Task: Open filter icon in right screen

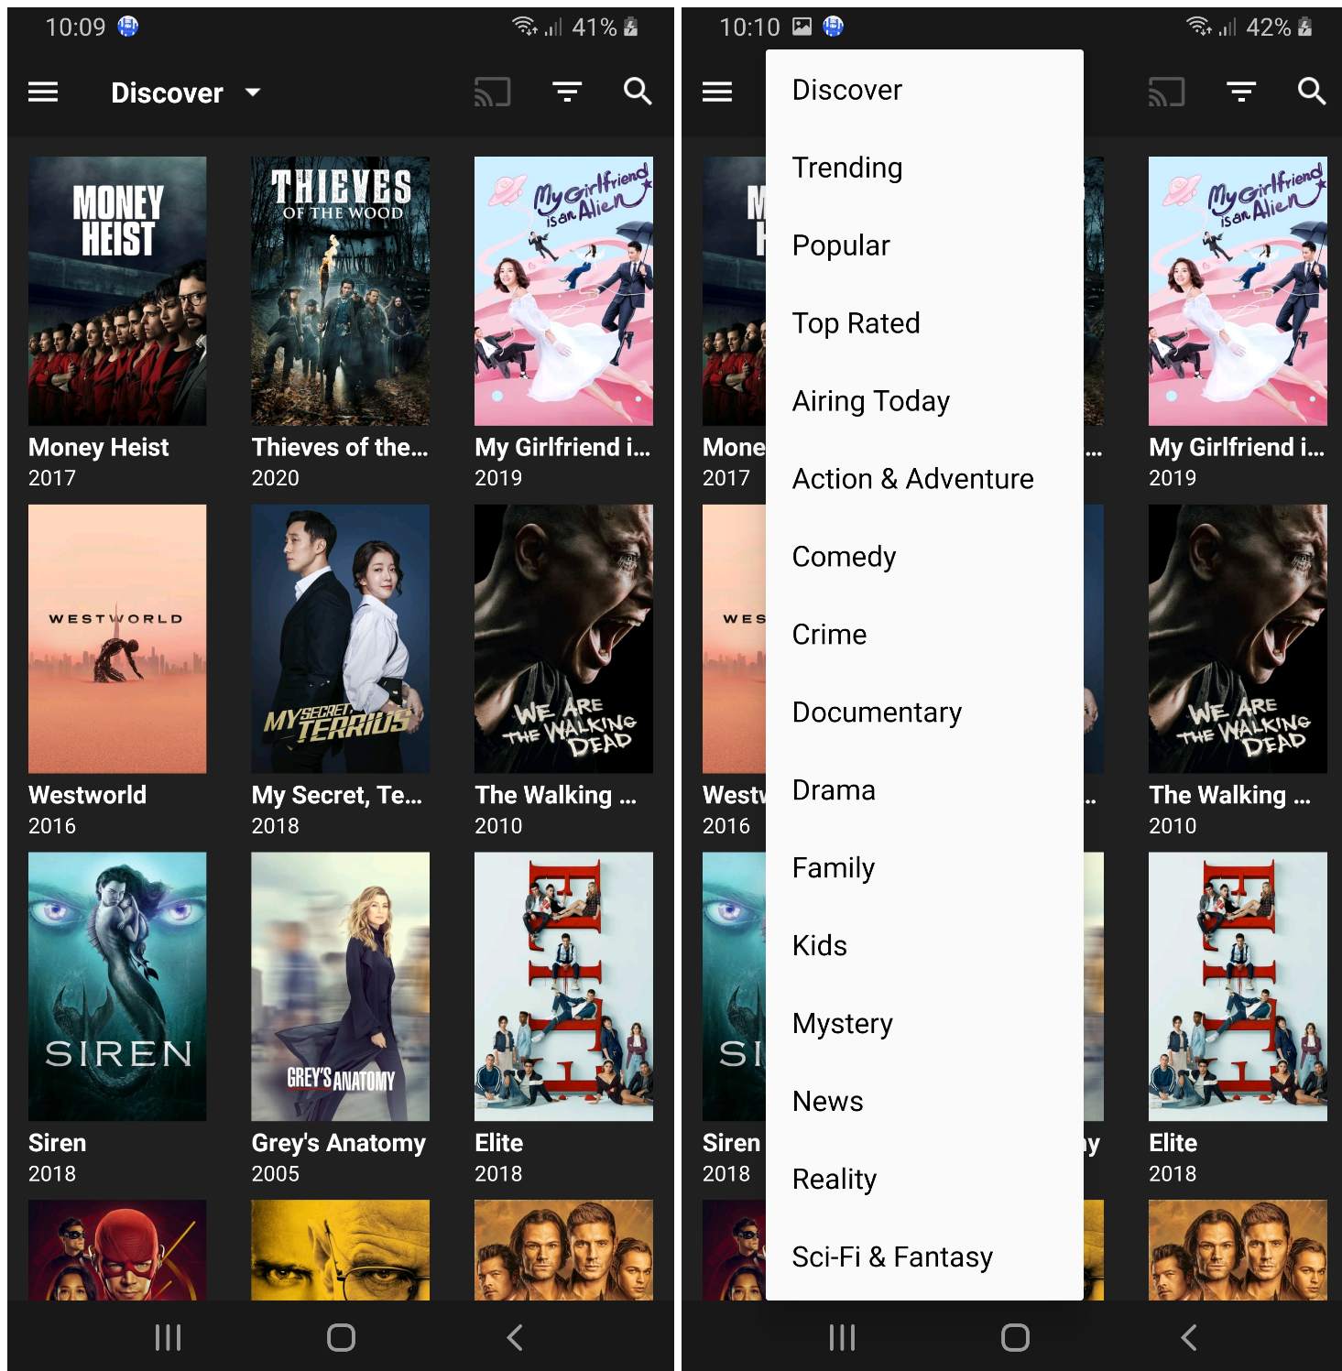Action: pos(1241,92)
